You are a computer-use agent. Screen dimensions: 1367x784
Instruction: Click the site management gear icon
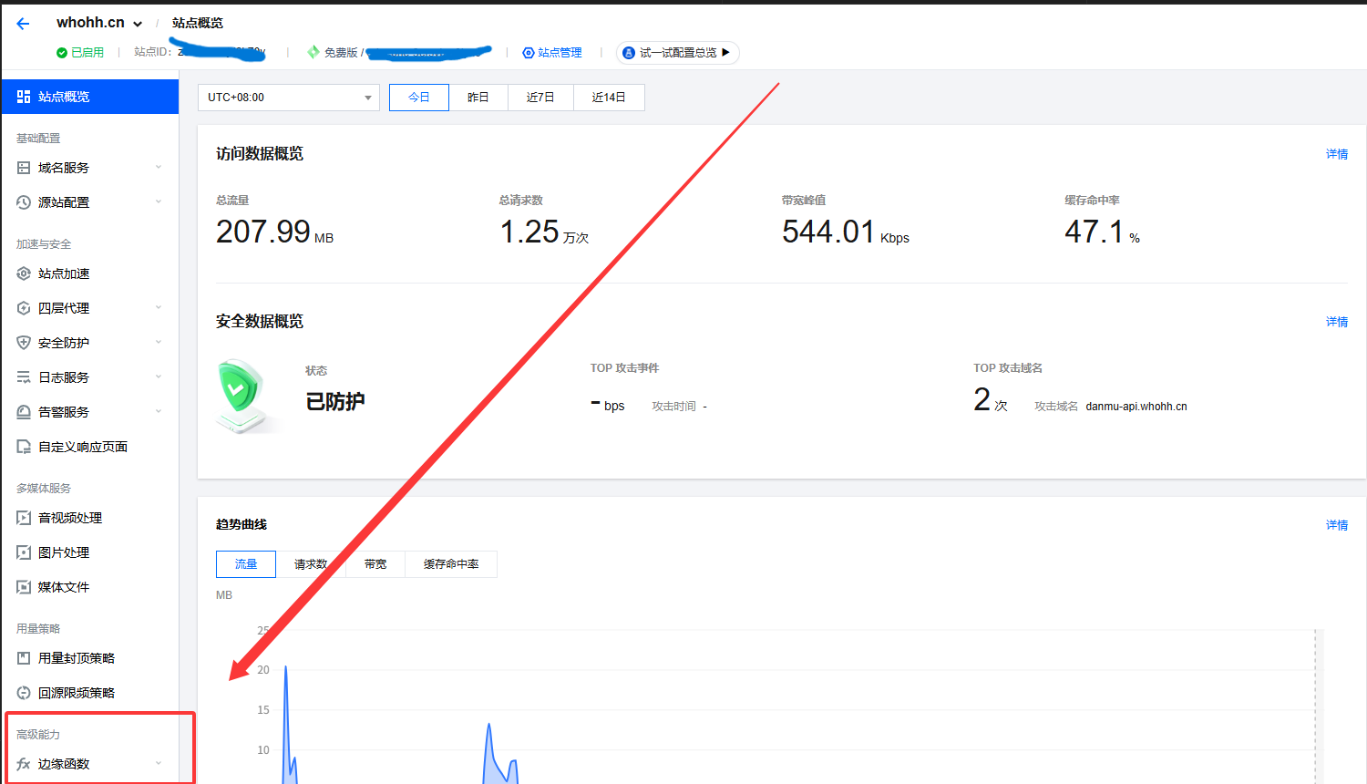[x=528, y=53]
